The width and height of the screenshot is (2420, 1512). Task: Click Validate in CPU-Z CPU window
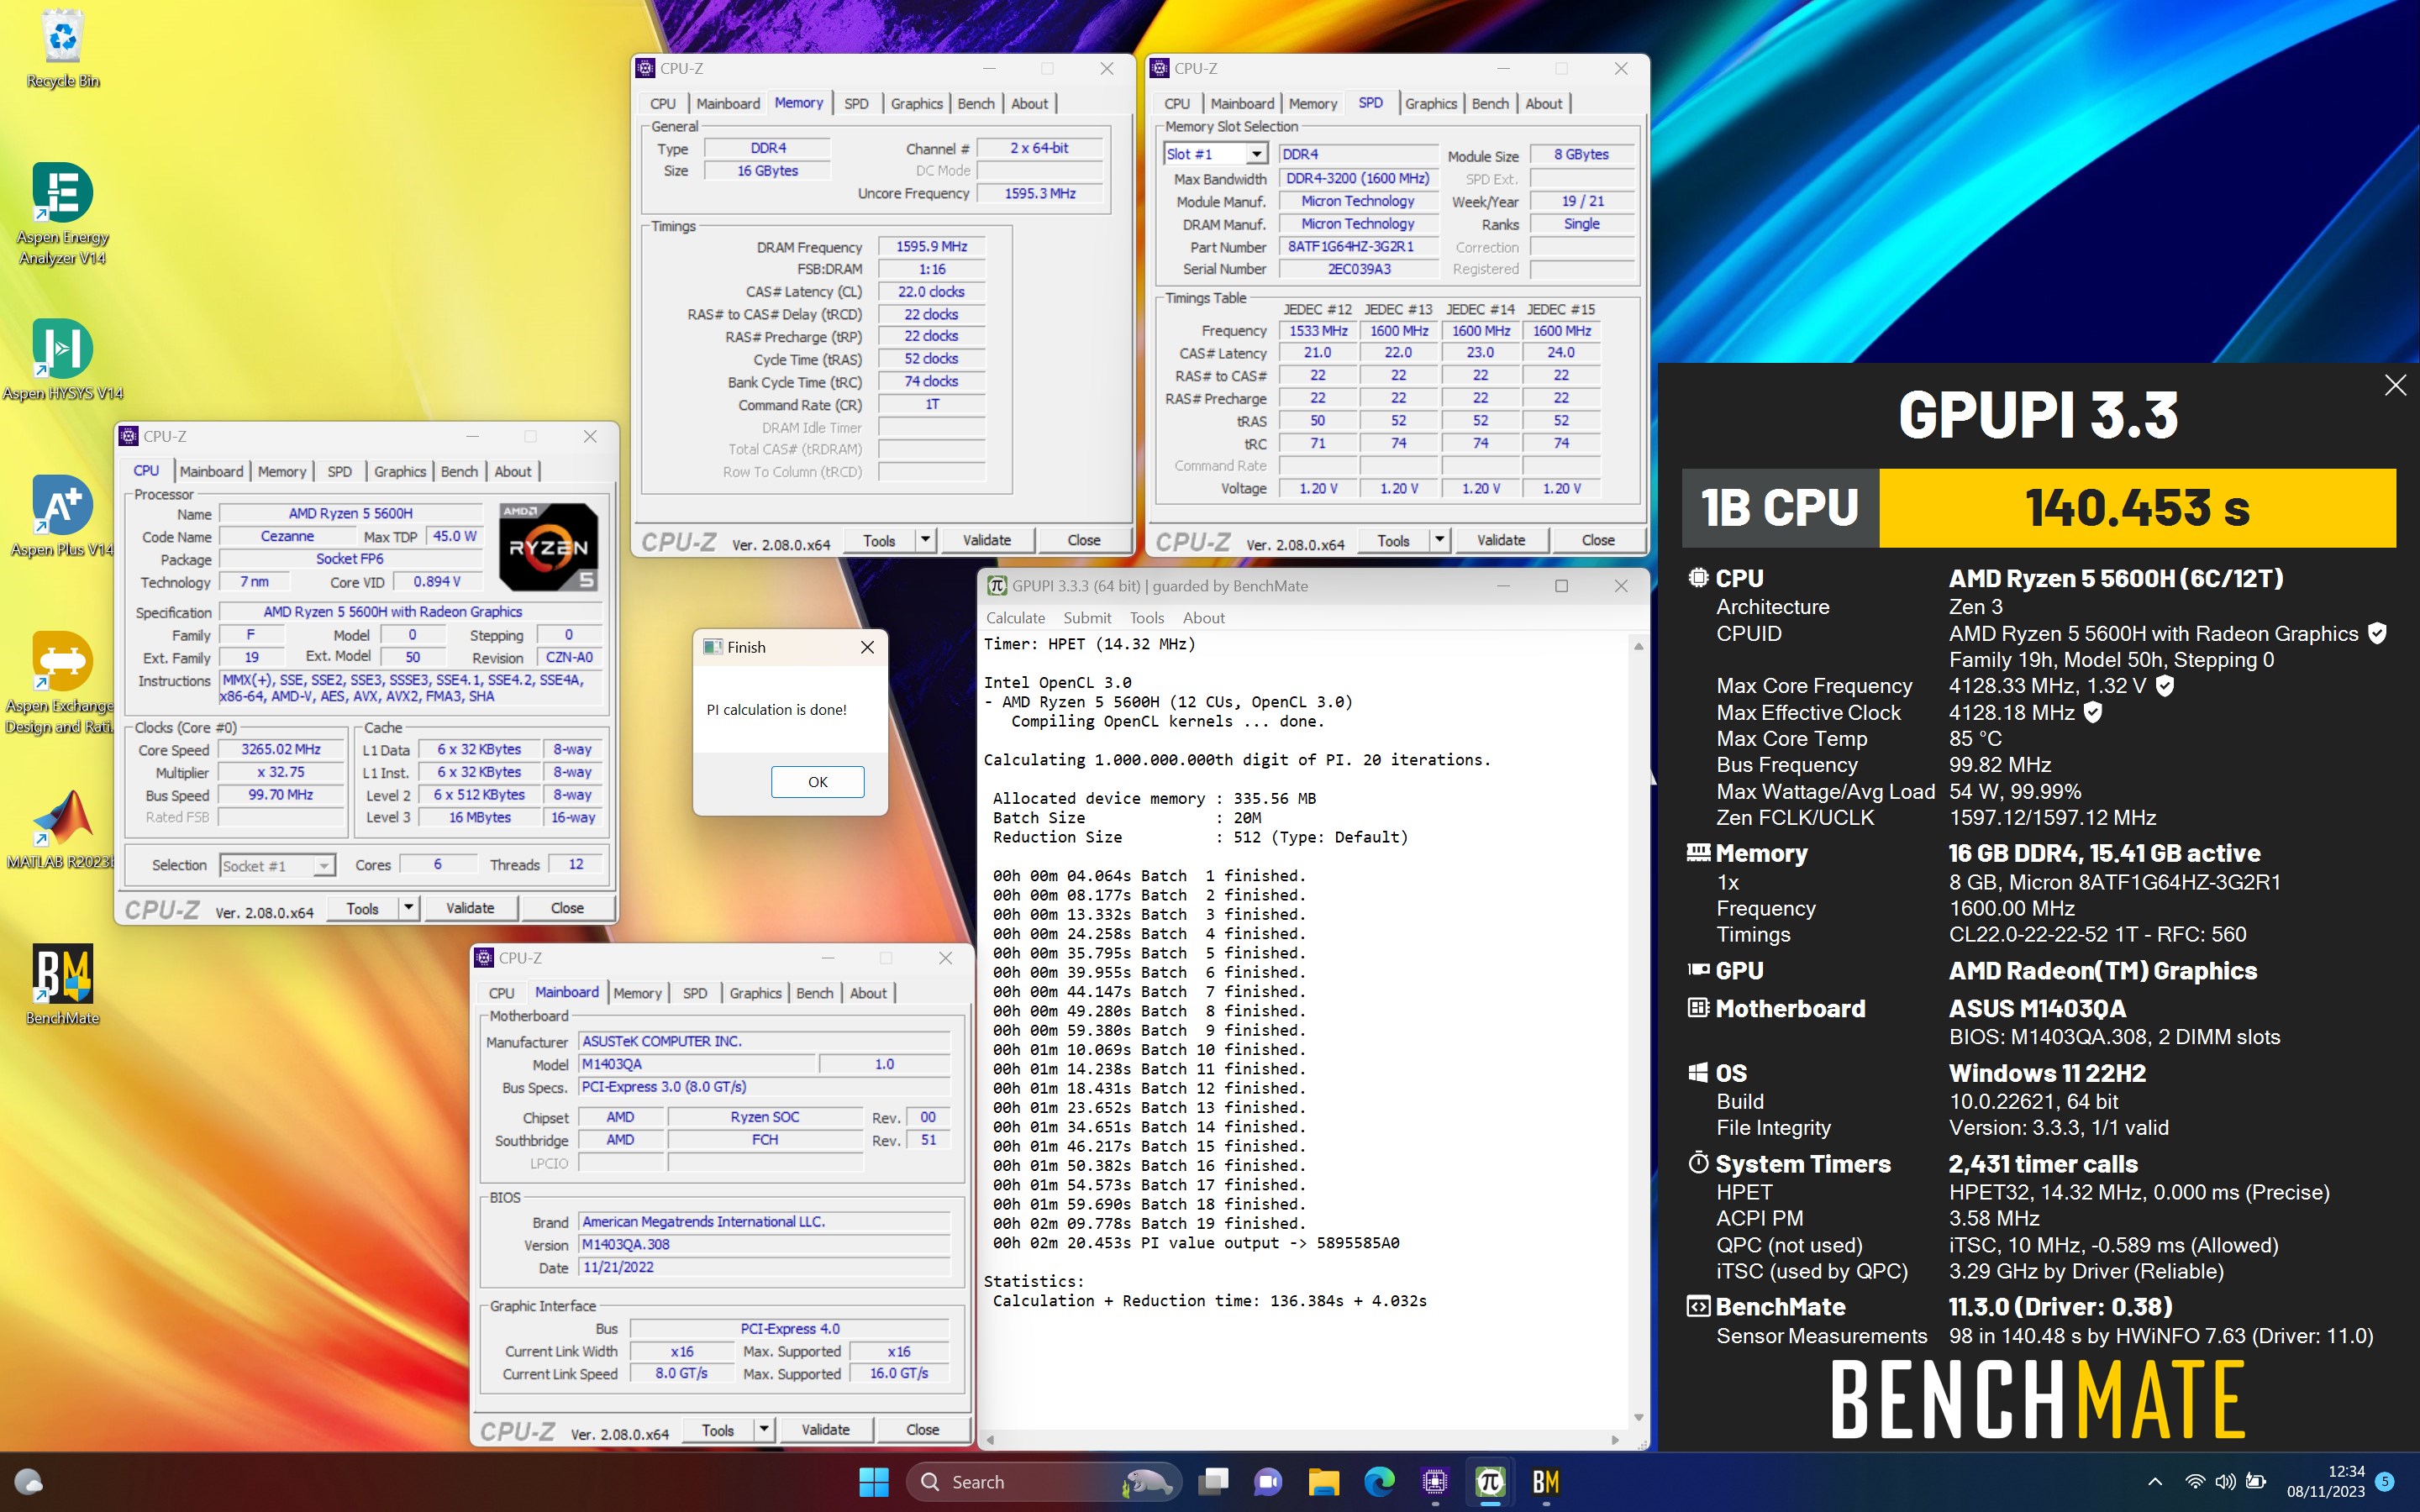click(470, 908)
